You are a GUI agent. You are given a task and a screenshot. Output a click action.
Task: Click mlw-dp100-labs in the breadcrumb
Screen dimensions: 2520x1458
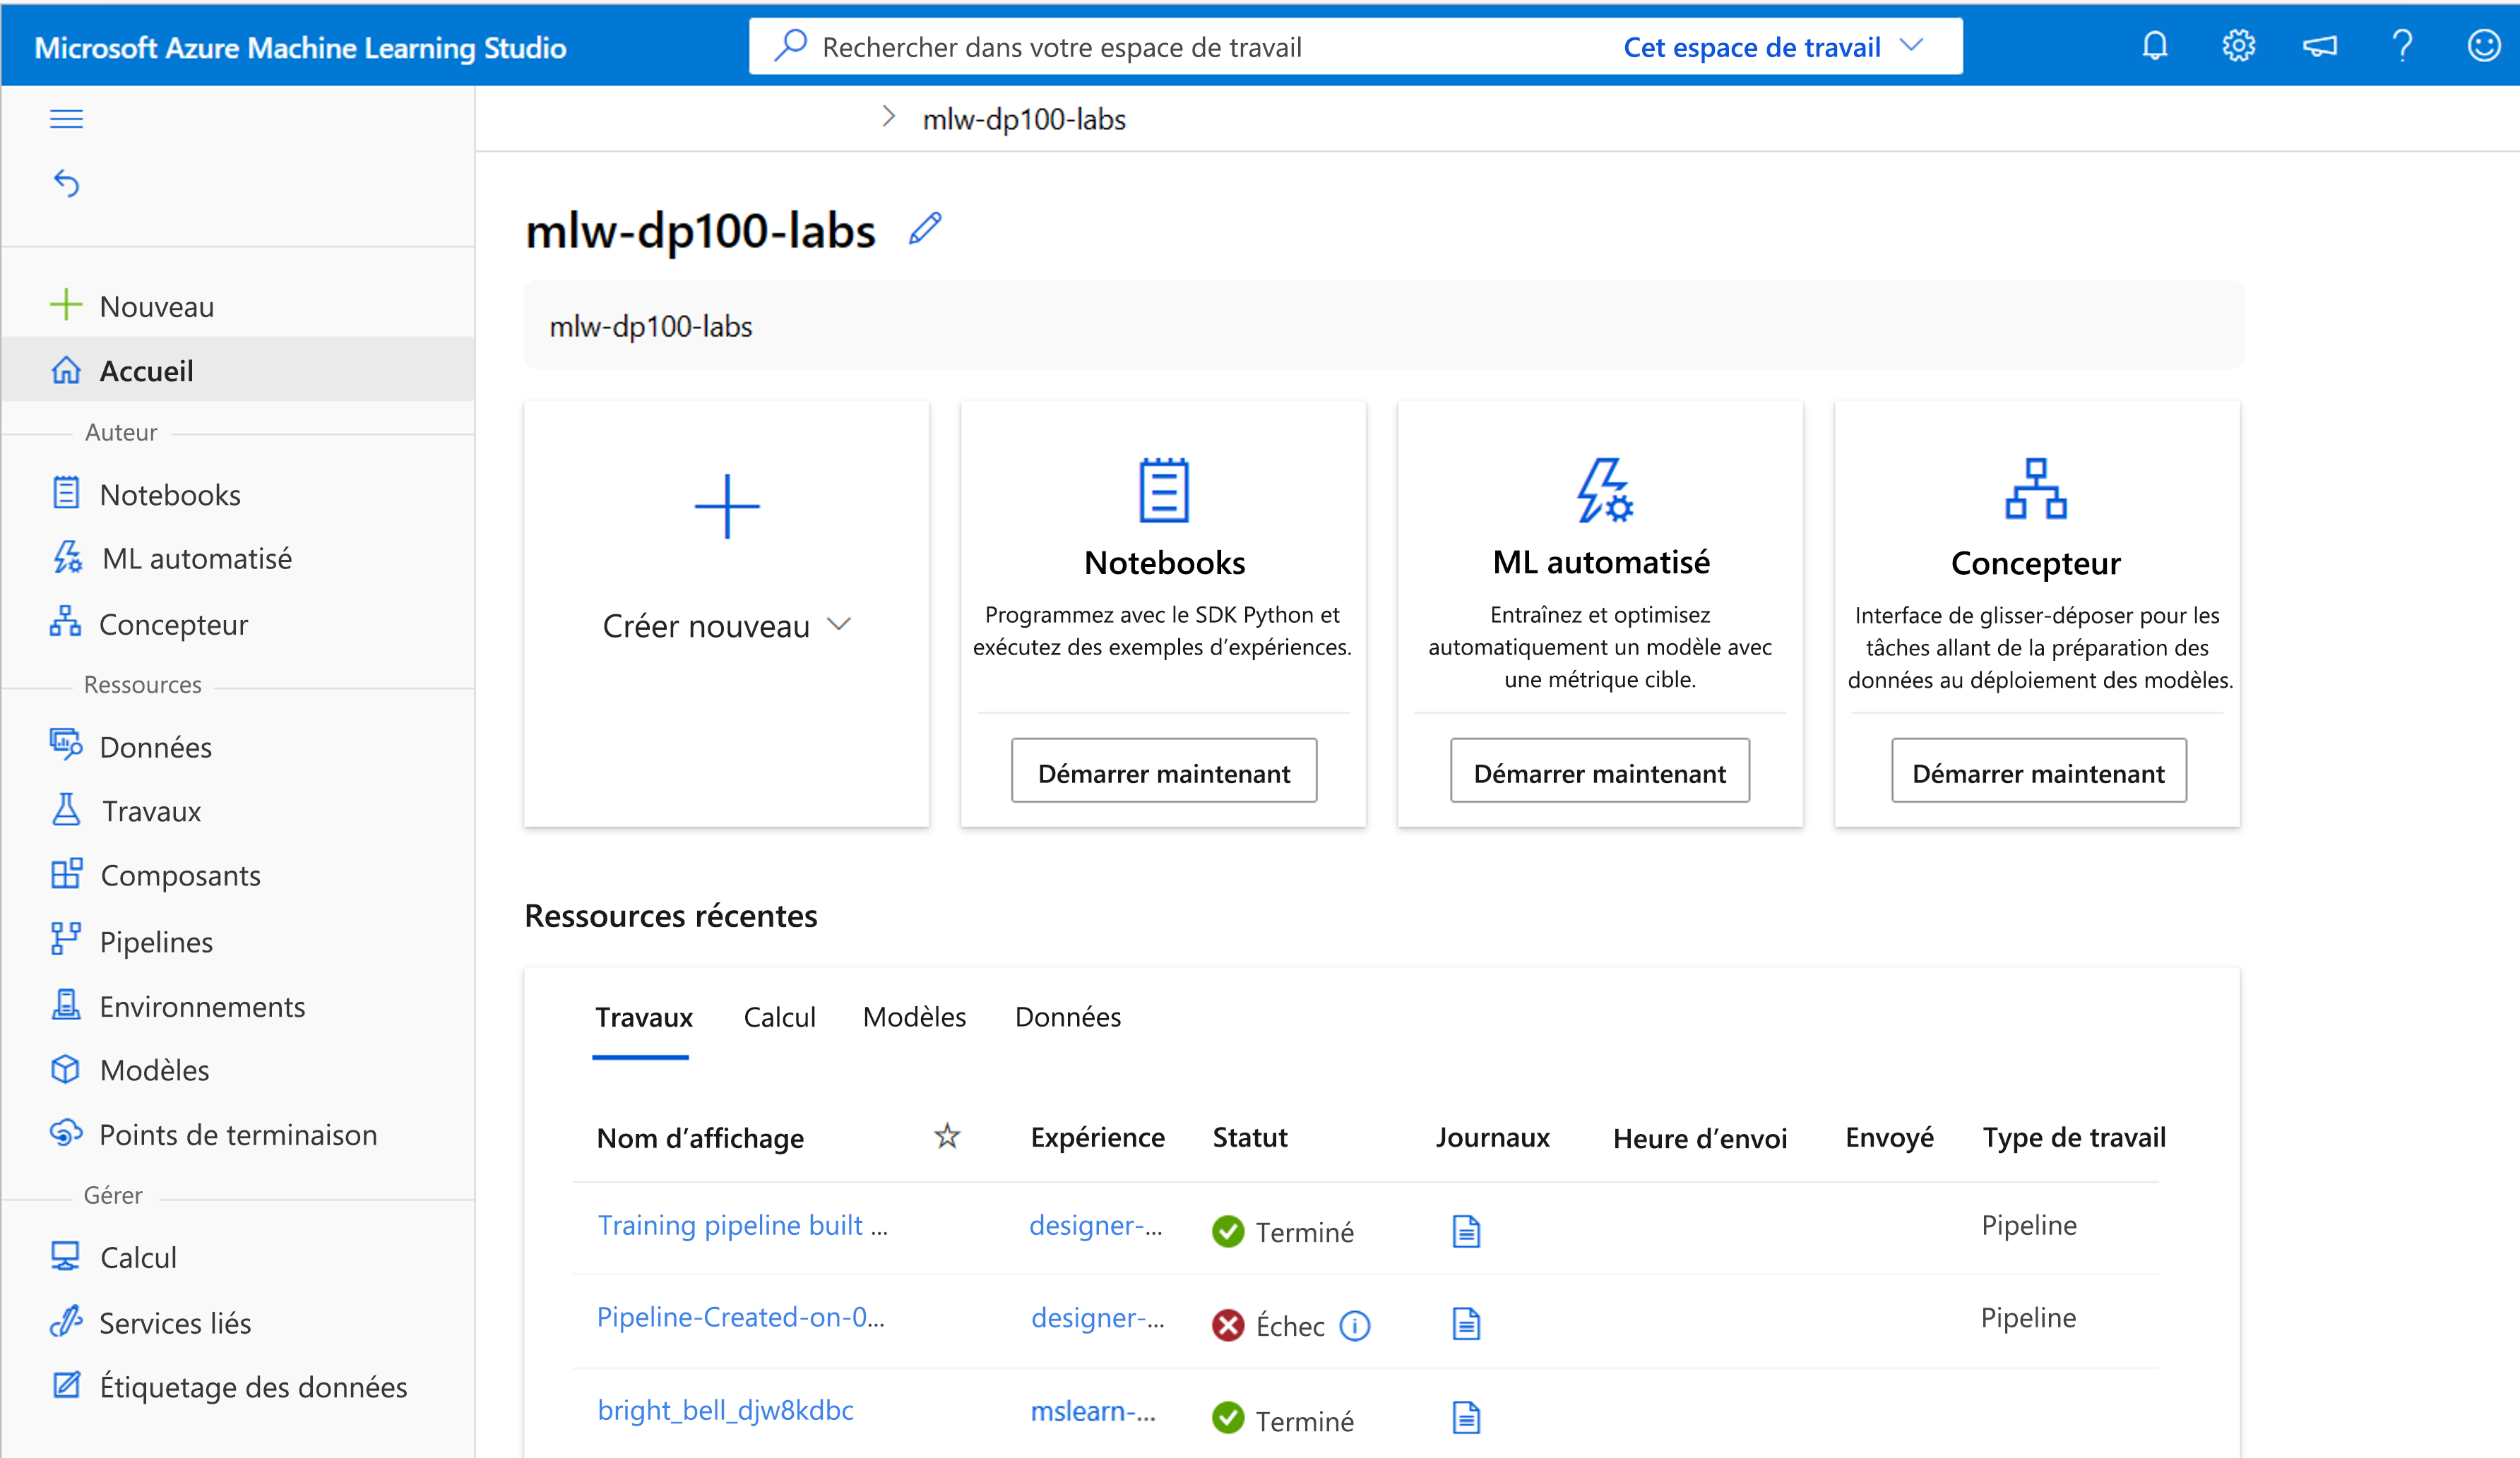[x=1024, y=119]
